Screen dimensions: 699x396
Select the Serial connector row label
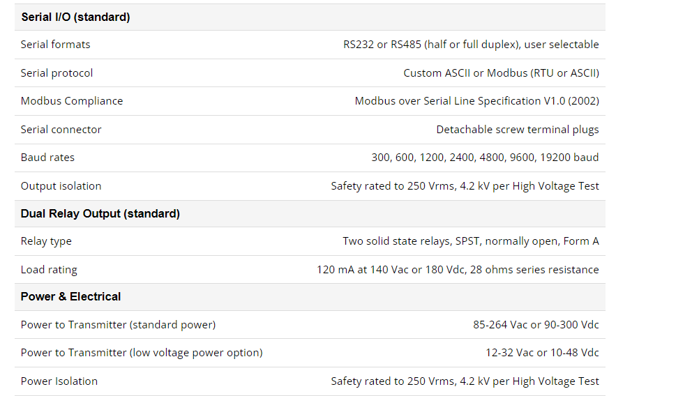(x=61, y=130)
